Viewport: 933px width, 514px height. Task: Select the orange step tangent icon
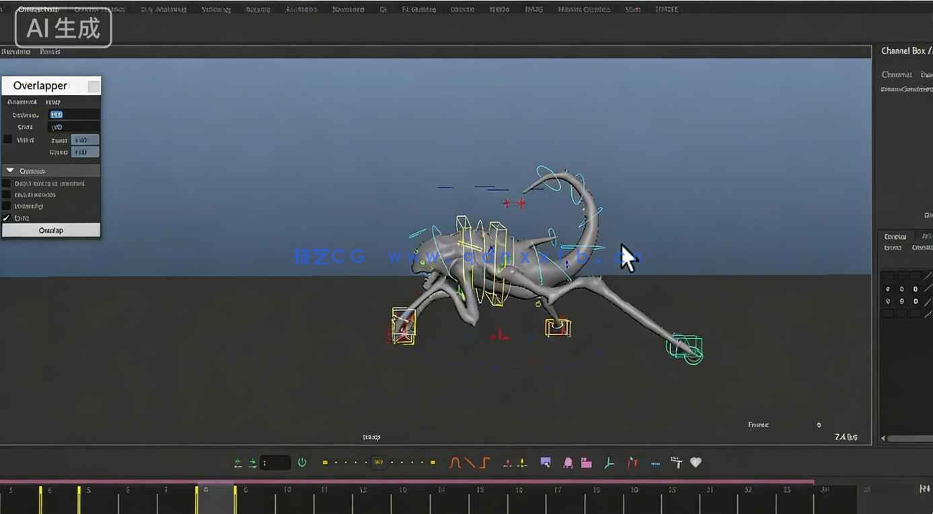click(485, 462)
